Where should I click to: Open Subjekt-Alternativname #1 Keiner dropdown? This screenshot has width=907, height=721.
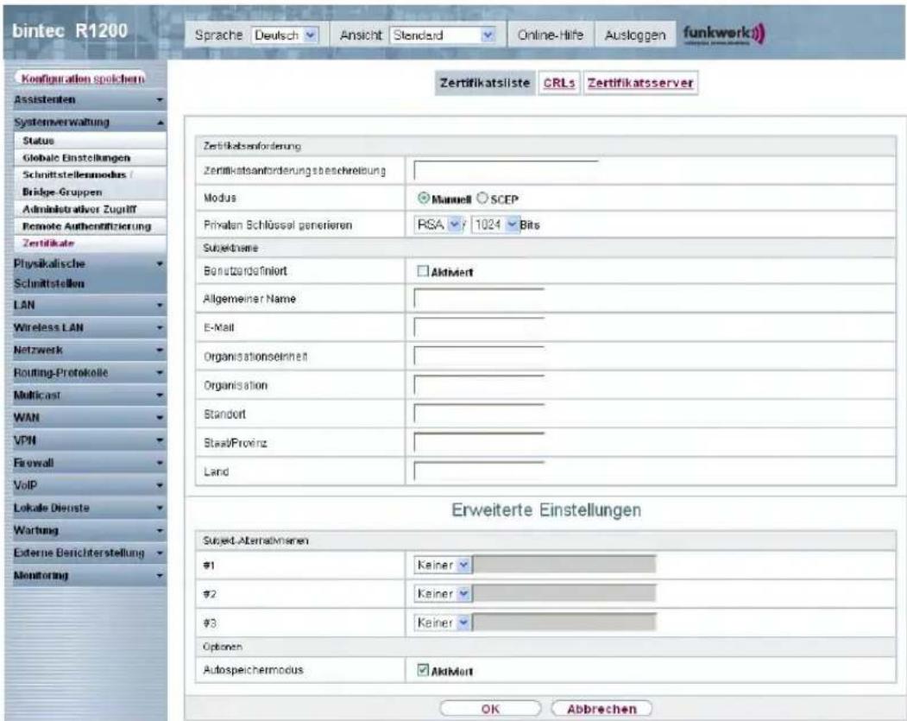click(x=443, y=565)
